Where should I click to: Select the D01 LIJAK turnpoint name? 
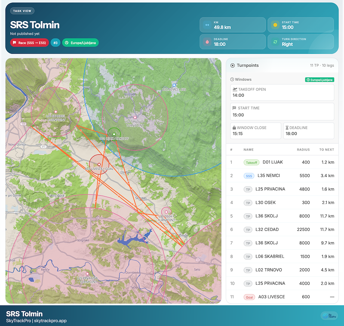273,162
